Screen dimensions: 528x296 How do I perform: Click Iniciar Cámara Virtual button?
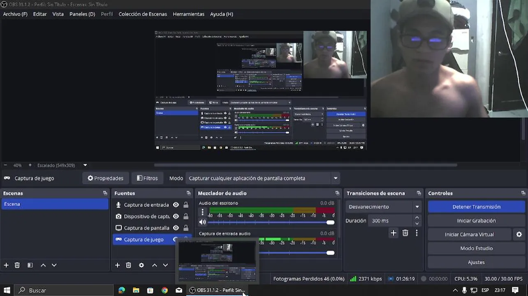[x=469, y=234]
